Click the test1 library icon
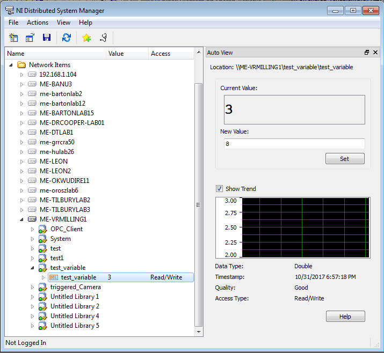The width and height of the screenshot is (384, 353). click(42, 258)
